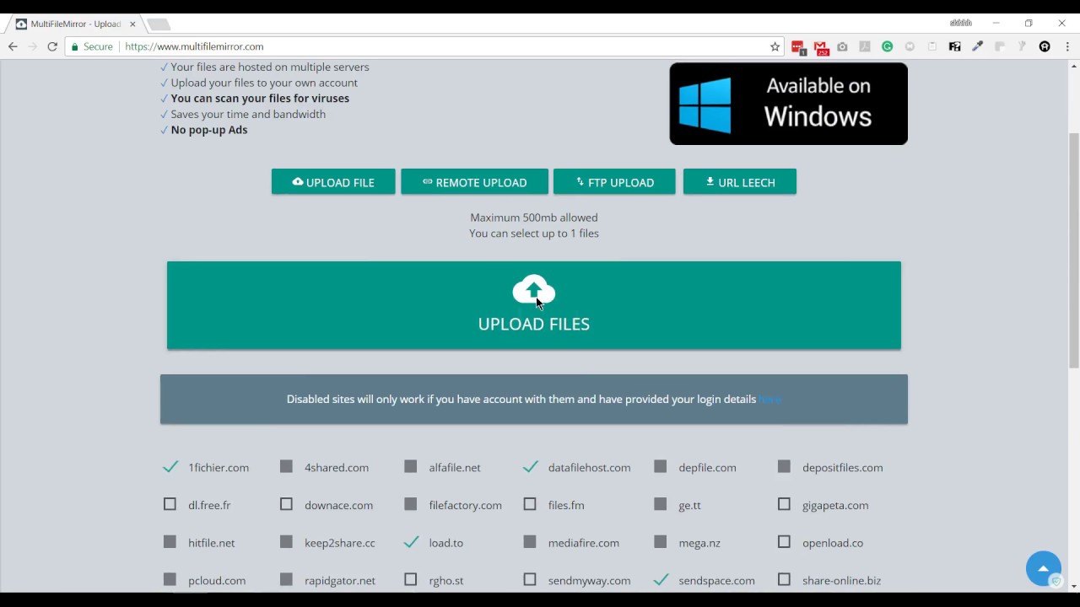This screenshot has height=607, width=1080.
Task: Click the white cloud upload icon
Action: pos(534,290)
